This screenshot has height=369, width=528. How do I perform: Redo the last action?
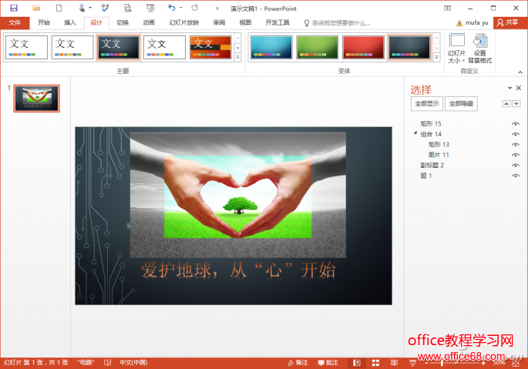(x=195, y=8)
